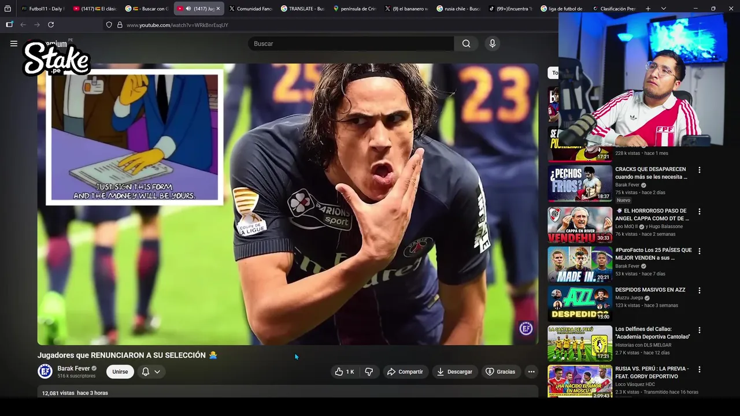Go back with browser back arrow
The width and height of the screenshot is (740, 416).
[23, 25]
